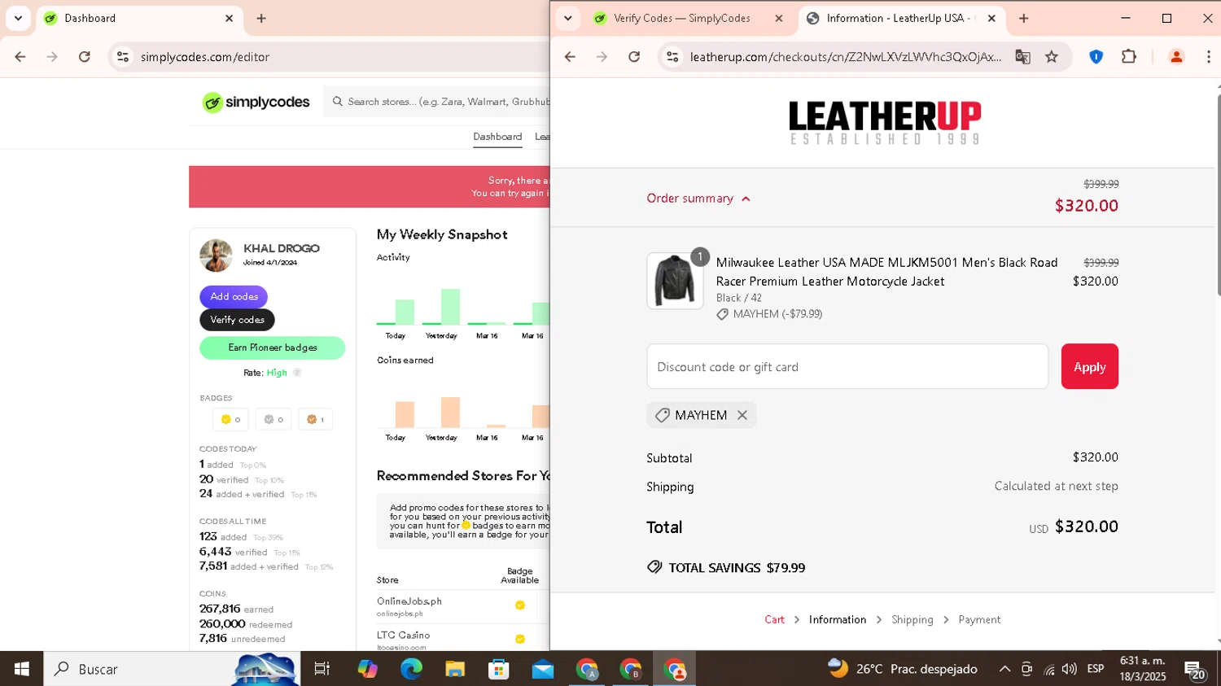Reload the LeatherUp checkout page
This screenshot has height=686, width=1221.
click(634, 57)
